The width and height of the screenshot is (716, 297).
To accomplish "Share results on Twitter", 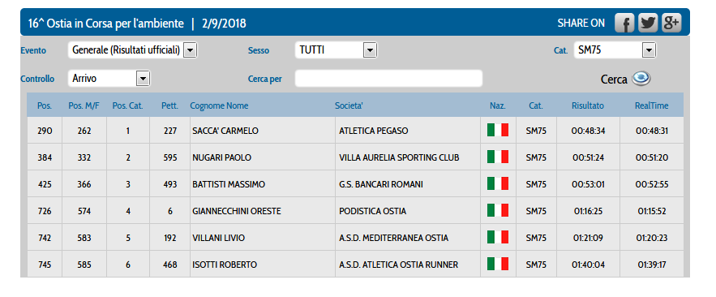I will [648, 23].
